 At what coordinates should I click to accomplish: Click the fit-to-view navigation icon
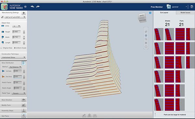146,43
